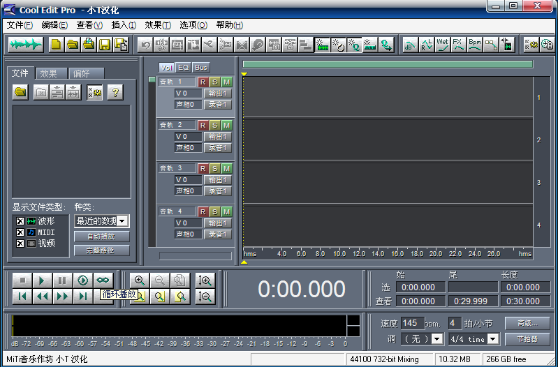Viewport: 558px width, 367px height.
Task: Click the Bpm tempo envelope icon
Action: pyautogui.click(x=475, y=45)
